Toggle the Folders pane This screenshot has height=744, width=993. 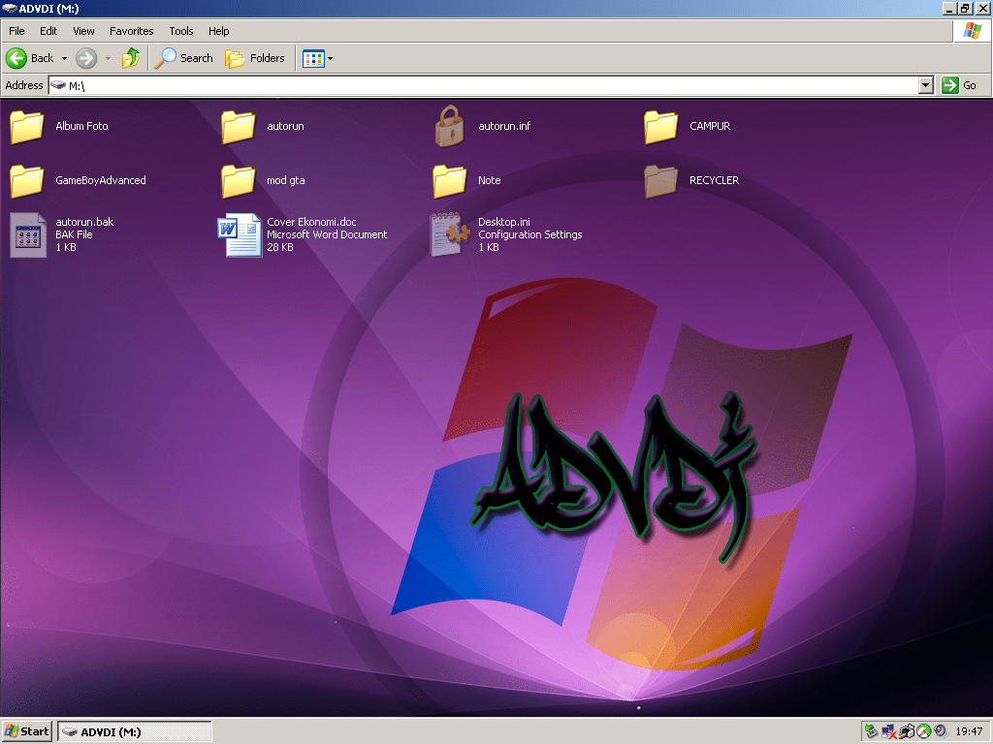255,58
